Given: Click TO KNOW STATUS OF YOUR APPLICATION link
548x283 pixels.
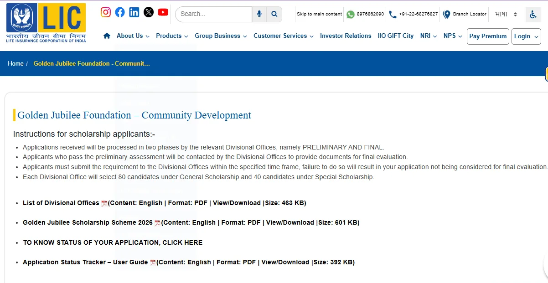Looking at the screenshot, I should tap(113, 242).
